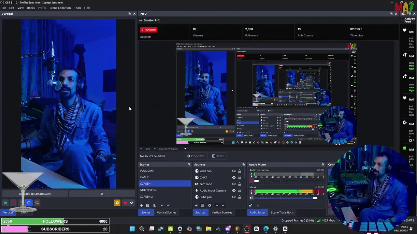The height and width of the screenshot is (234, 417).
Task: Move selected scene down
Action: coord(168,205)
